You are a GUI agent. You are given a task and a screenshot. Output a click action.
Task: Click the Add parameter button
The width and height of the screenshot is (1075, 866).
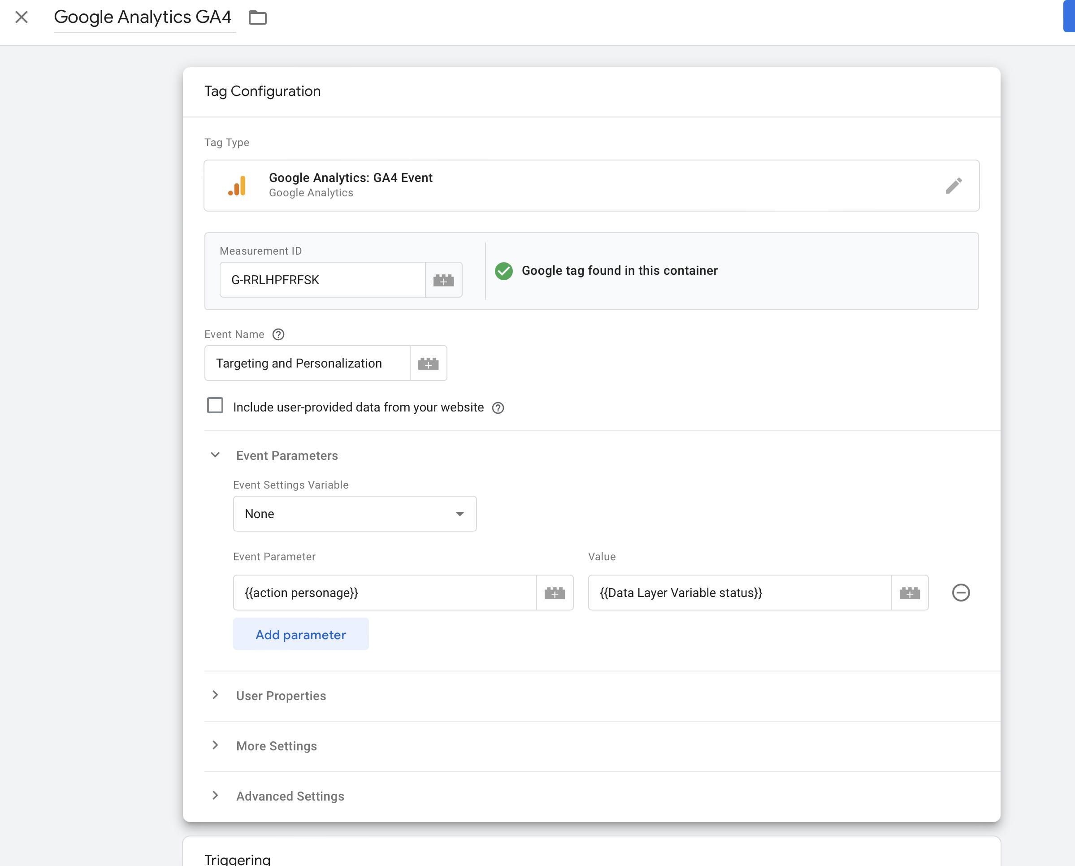pos(301,635)
